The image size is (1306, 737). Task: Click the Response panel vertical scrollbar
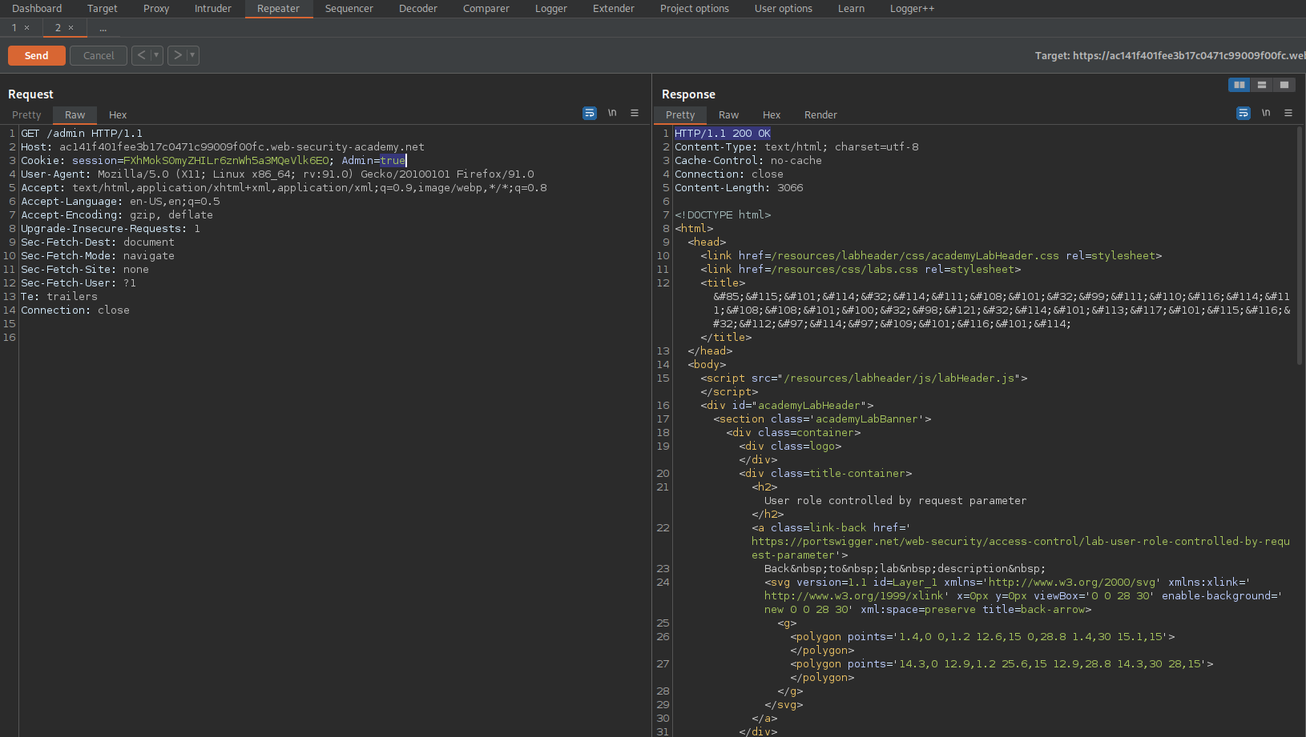point(1300,246)
